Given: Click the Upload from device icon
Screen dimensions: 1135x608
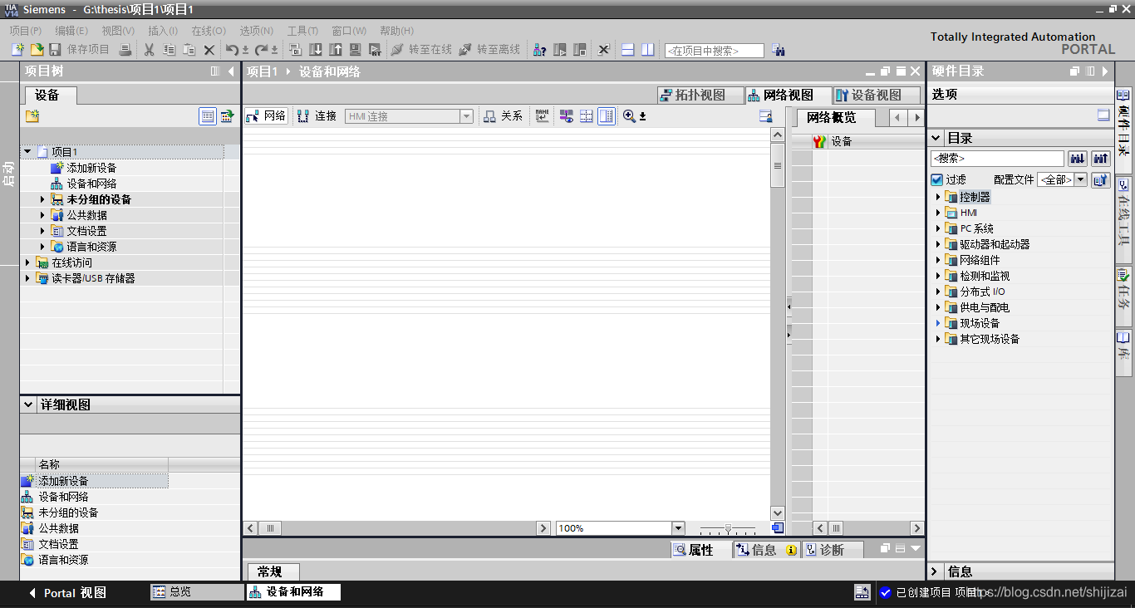Looking at the screenshot, I should tap(336, 50).
